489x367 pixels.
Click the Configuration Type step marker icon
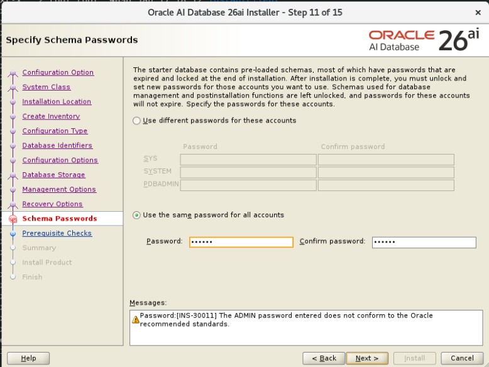pyautogui.click(x=13, y=131)
